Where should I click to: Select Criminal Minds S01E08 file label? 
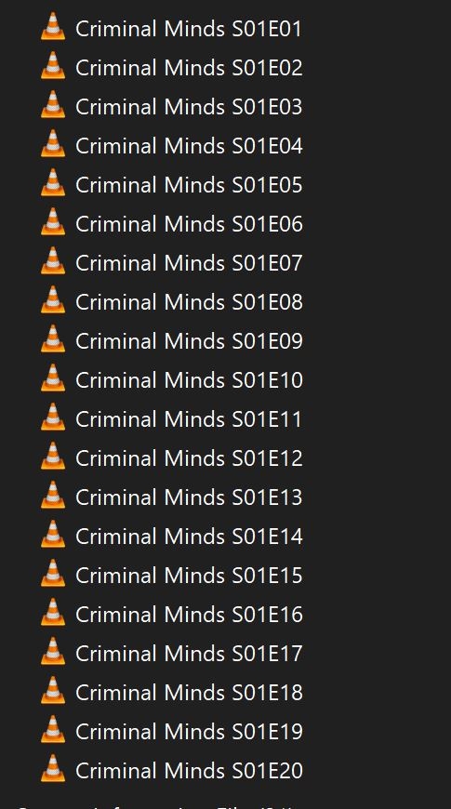[189, 302]
